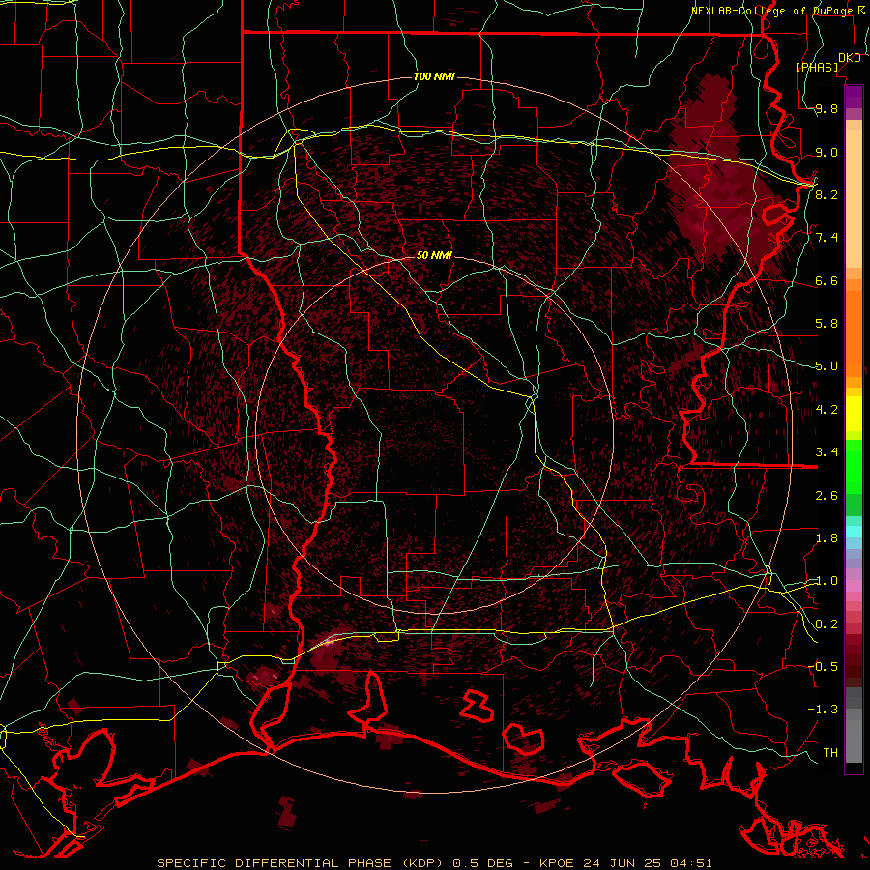Click the 7.4 value on color scale
The height and width of the screenshot is (870, 870).
[x=826, y=238]
